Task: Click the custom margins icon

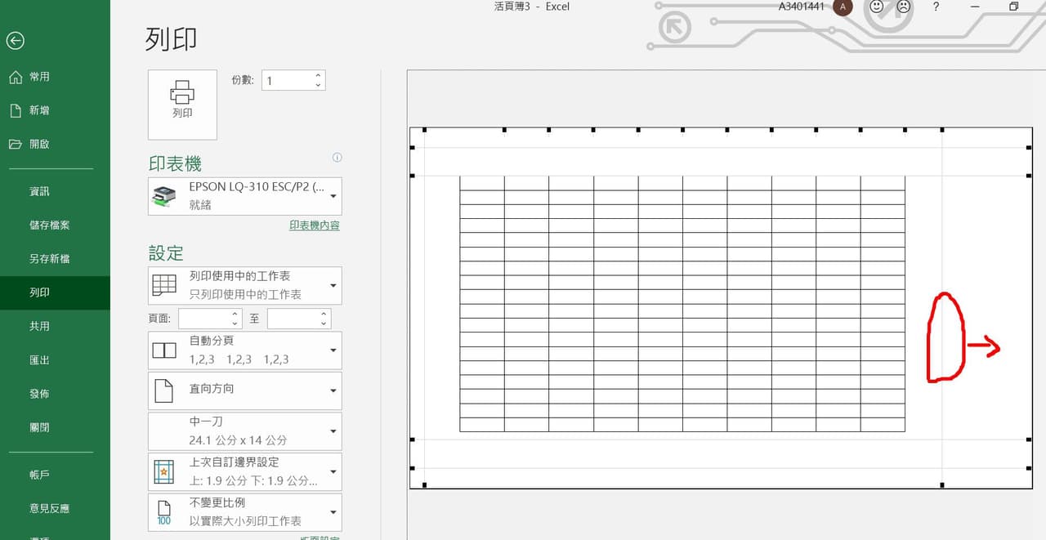Action: (164, 471)
